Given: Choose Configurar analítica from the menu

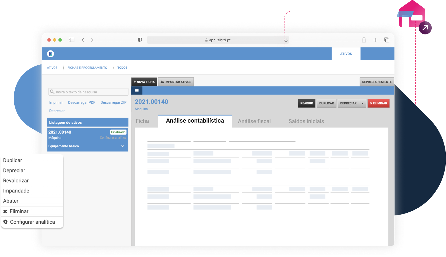Looking at the screenshot, I should 32,222.
